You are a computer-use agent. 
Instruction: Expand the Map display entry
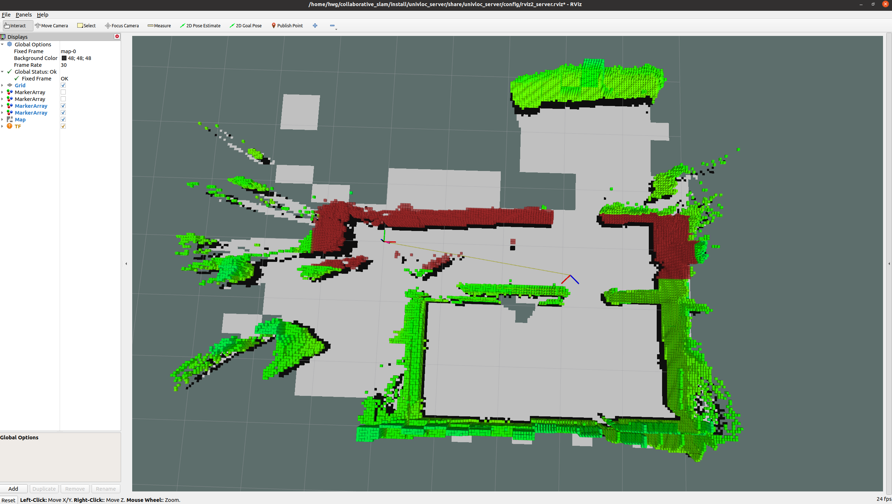3,119
